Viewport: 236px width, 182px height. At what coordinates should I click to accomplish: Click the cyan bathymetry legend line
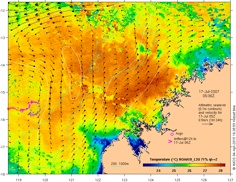tap(116, 166)
